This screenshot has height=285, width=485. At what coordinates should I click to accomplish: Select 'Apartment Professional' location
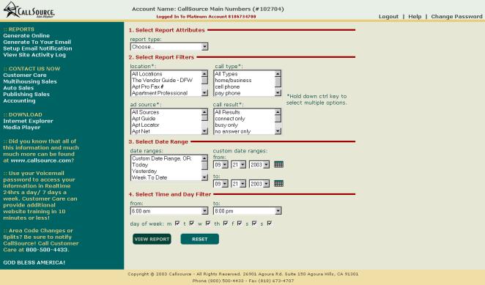[x=166, y=93]
